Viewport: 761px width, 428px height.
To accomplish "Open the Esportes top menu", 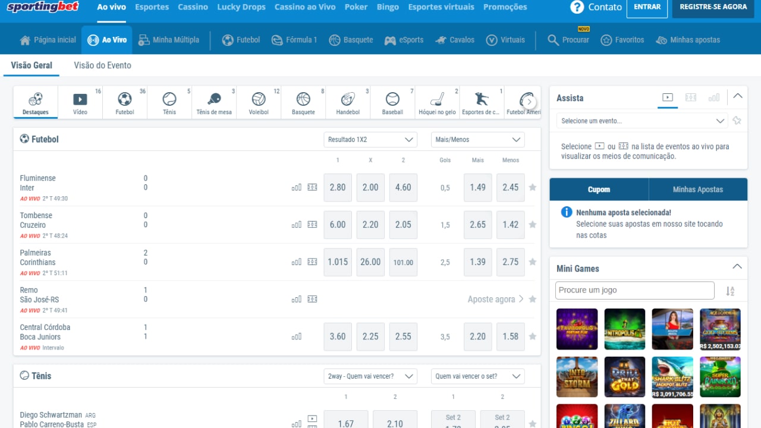I will click(x=152, y=7).
